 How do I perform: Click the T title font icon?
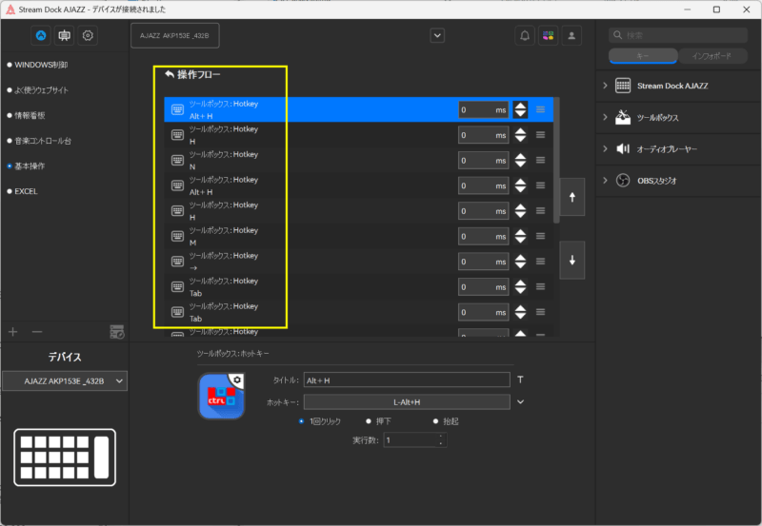click(520, 380)
